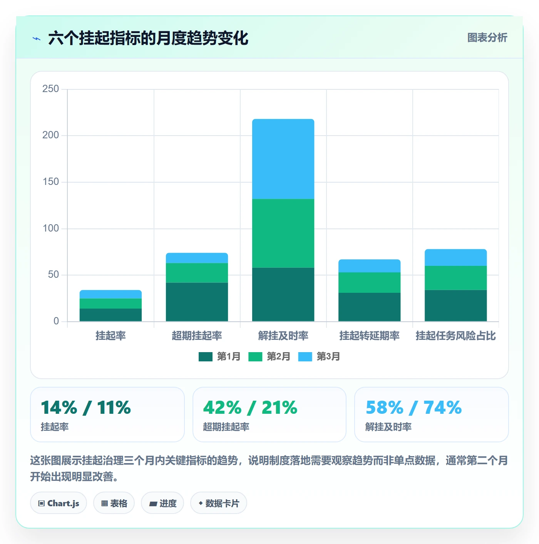The width and height of the screenshot is (539, 544).
Task: Click the 挂起率 x-axis label under the chart
Action: (111, 336)
